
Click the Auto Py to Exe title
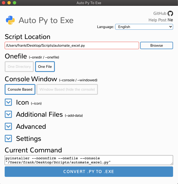(46, 21)
